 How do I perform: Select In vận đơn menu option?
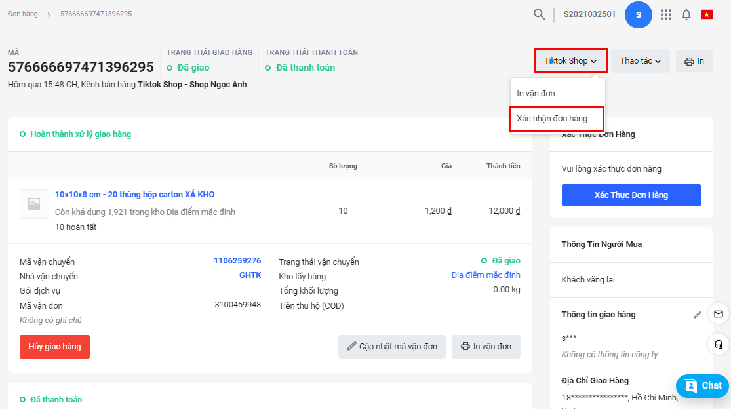(536, 94)
